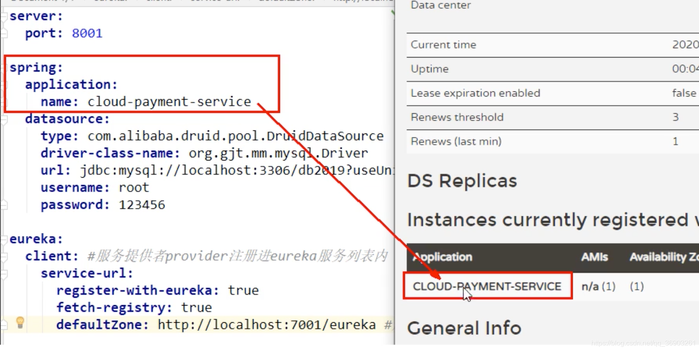Click the General Info heading
Screen dimensions: 699x351
click(x=464, y=328)
